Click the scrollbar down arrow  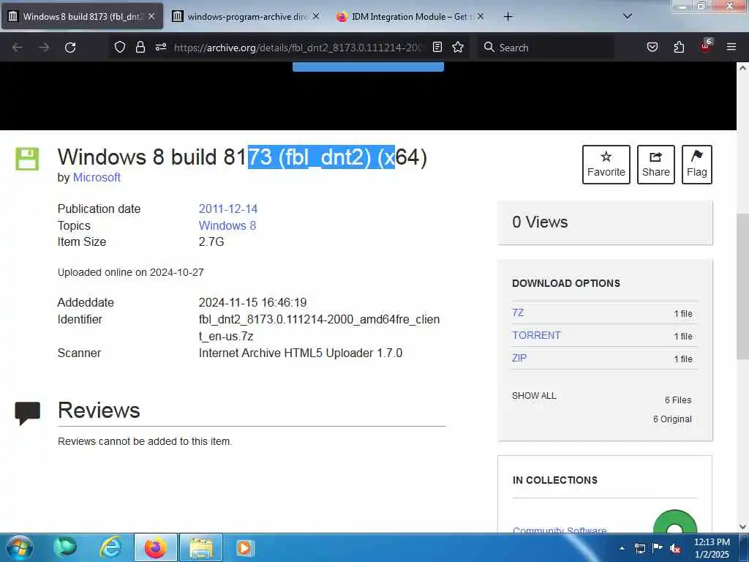click(x=742, y=527)
